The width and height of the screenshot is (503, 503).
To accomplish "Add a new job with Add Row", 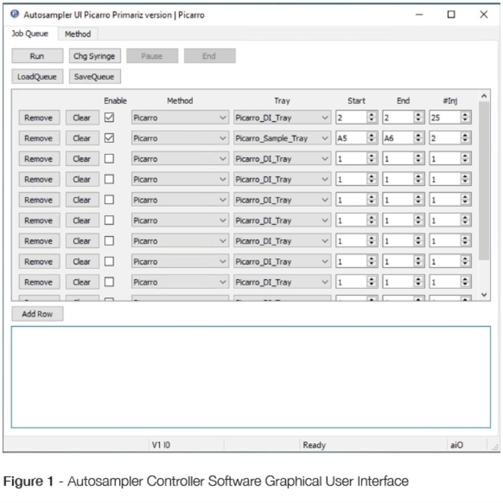I will click(37, 314).
